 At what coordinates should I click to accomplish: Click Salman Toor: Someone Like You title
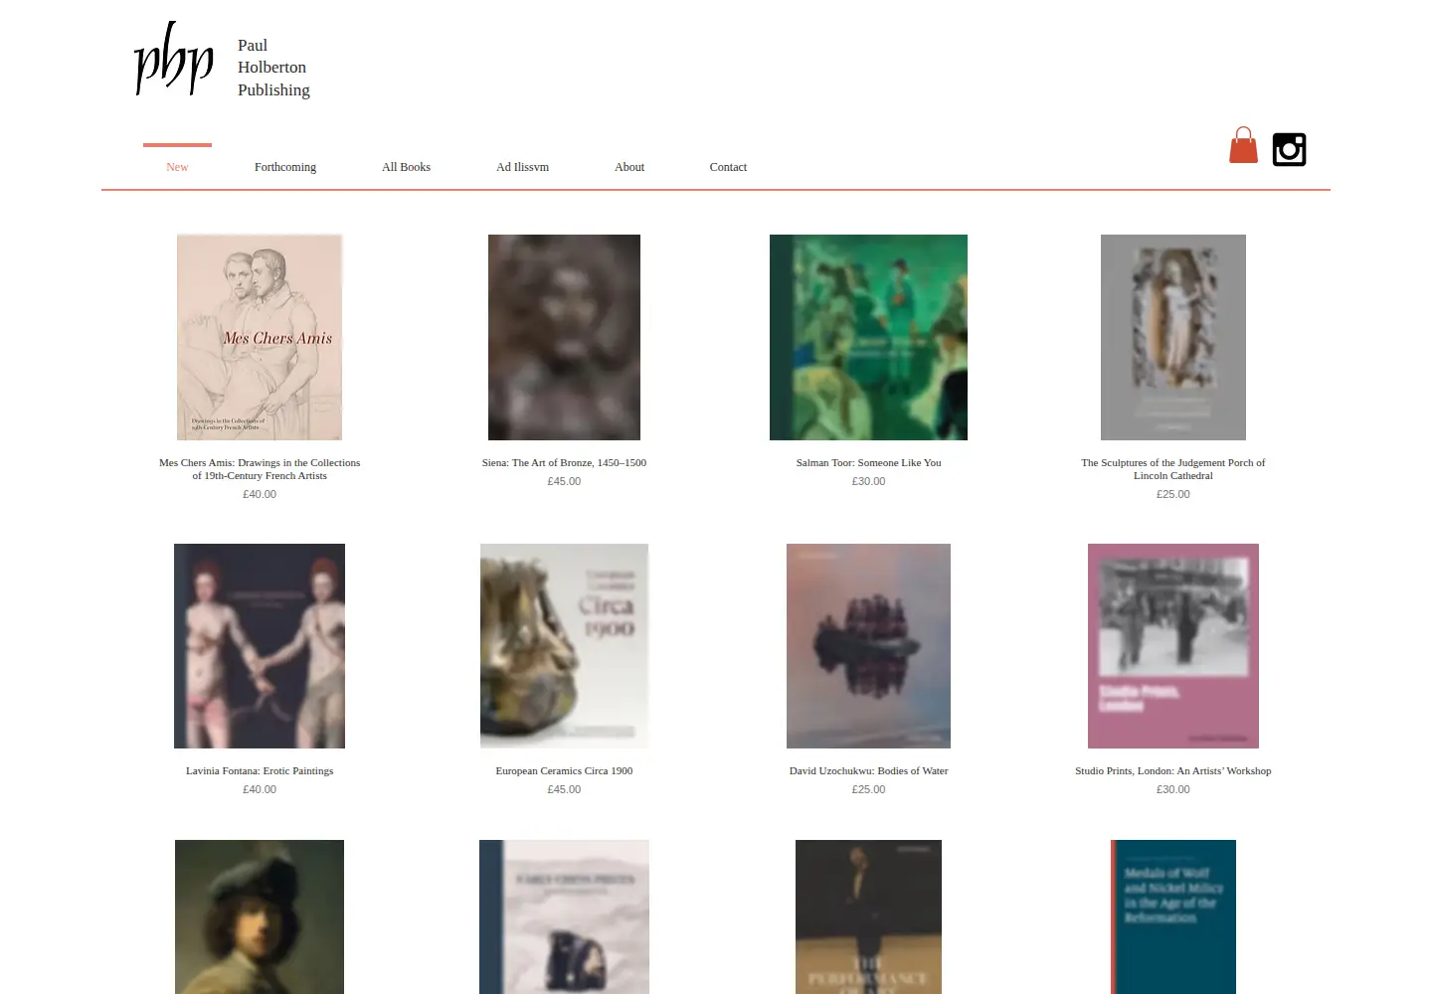pos(868,462)
